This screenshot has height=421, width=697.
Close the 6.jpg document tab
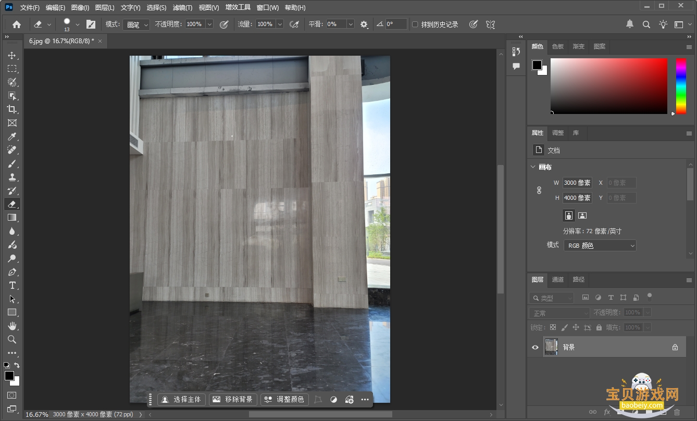pyautogui.click(x=100, y=41)
